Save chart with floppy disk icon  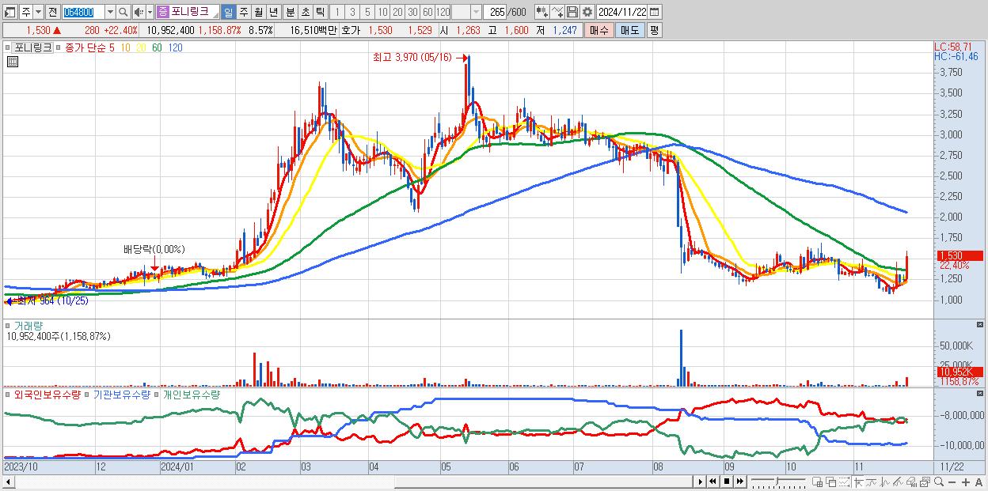(x=572, y=12)
